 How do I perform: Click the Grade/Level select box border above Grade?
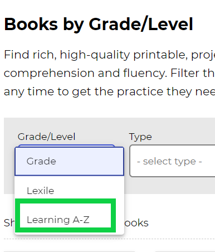[66, 146]
